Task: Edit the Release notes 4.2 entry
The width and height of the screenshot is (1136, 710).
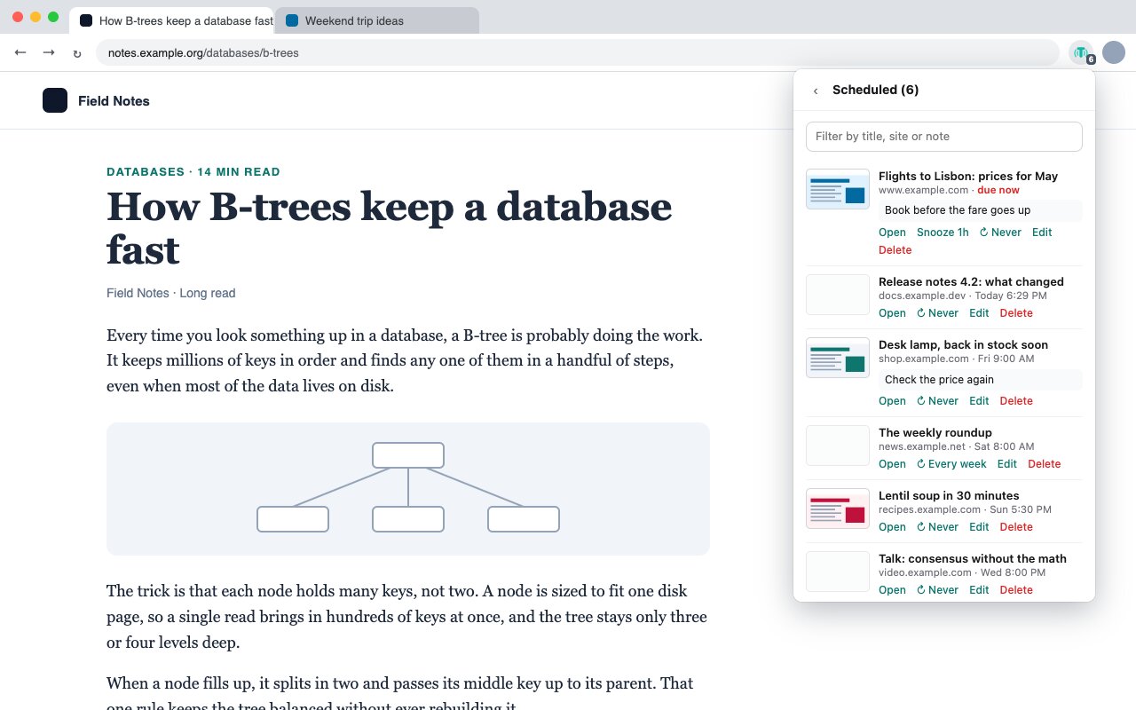Action: tap(979, 313)
